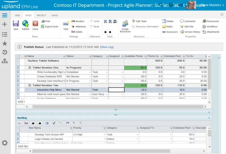Open Assign Resources

125,26
